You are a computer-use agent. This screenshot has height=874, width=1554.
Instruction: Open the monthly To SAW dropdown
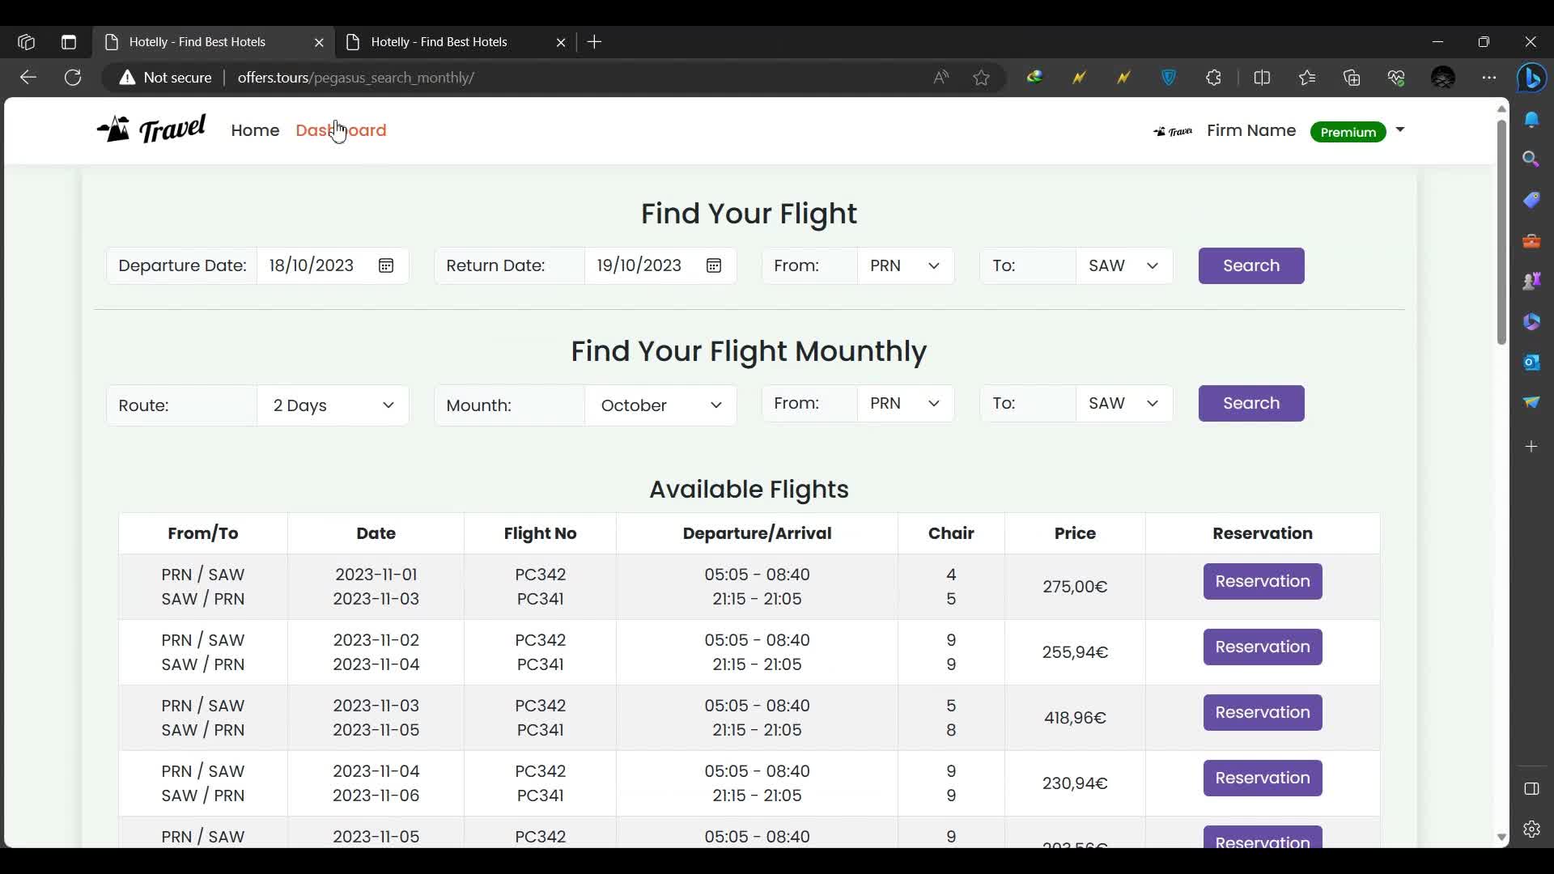(x=1123, y=404)
